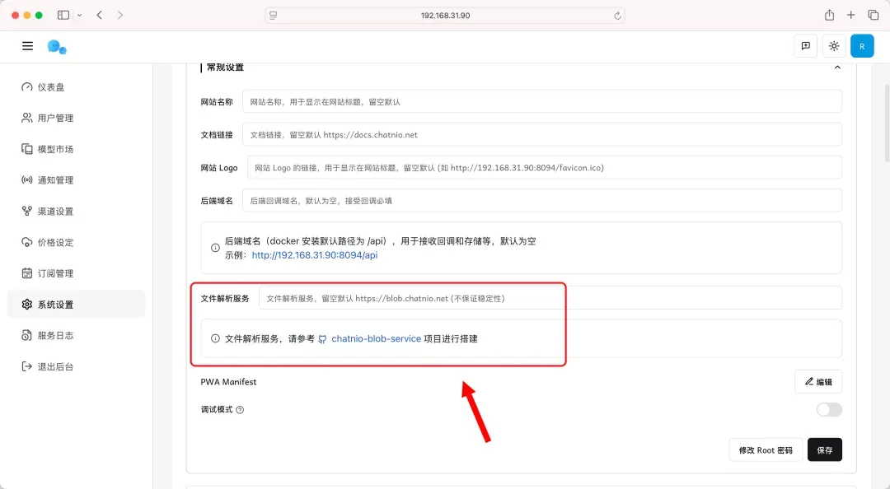Viewport: 890px width, 489px height.
Task: Toggle light theme sun icon
Action: pos(834,47)
